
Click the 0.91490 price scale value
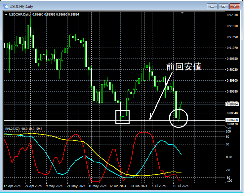(x=232, y=37)
